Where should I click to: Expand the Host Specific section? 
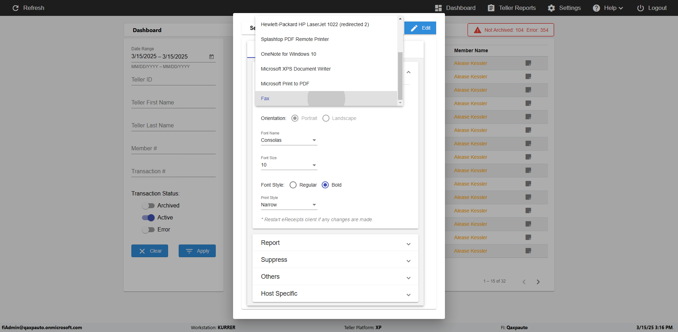click(335, 294)
